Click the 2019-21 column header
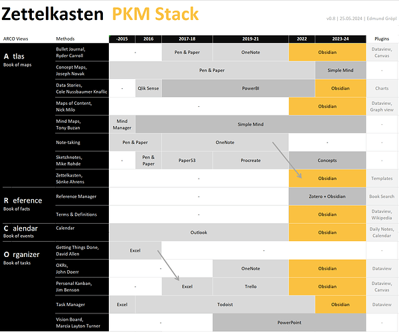The width and height of the screenshot is (399, 332). 250,39
